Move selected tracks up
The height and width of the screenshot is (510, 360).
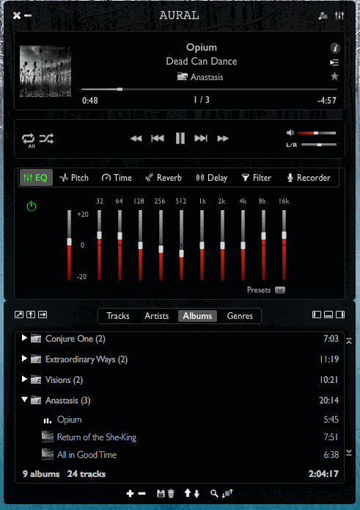[187, 493]
